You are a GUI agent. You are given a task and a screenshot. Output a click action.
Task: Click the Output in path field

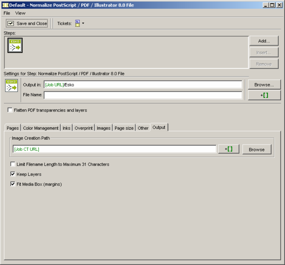[143, 85]
